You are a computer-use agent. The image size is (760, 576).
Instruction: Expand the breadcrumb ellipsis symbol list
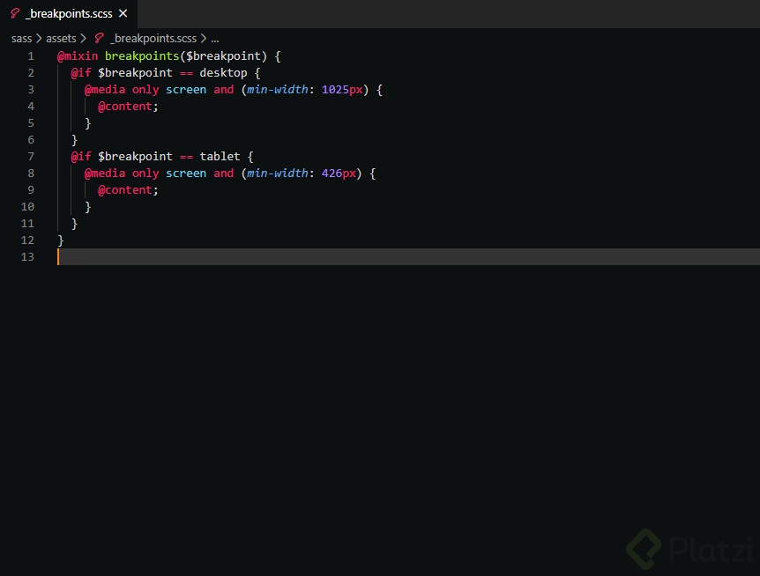coord(215,38)
